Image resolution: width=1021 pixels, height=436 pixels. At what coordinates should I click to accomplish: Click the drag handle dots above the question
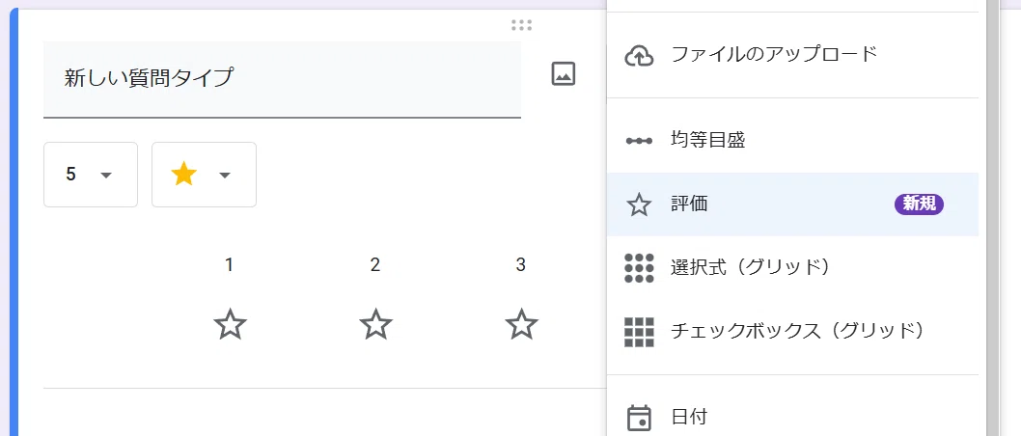(x=521, y=25)
